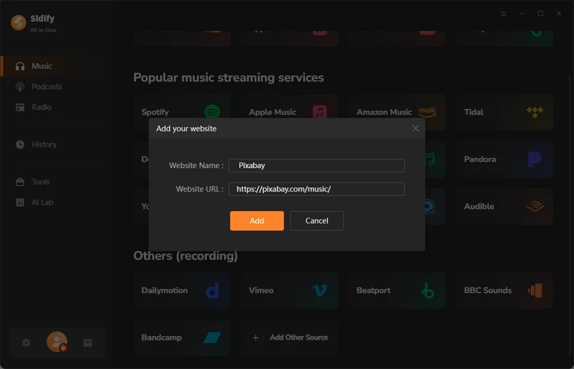Image resolution: width=574 pixels, height=369 pixels.
Task: Close the Add your website dialog
Action: pos(415,129)
